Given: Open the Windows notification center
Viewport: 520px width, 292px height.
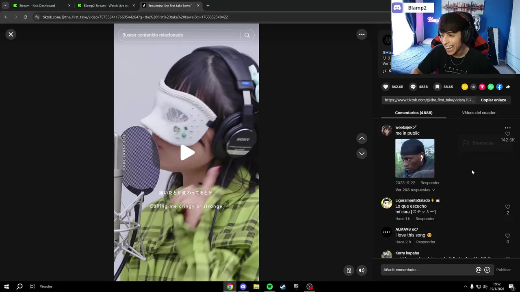Looking at the screenshot, I should (511, 287).
